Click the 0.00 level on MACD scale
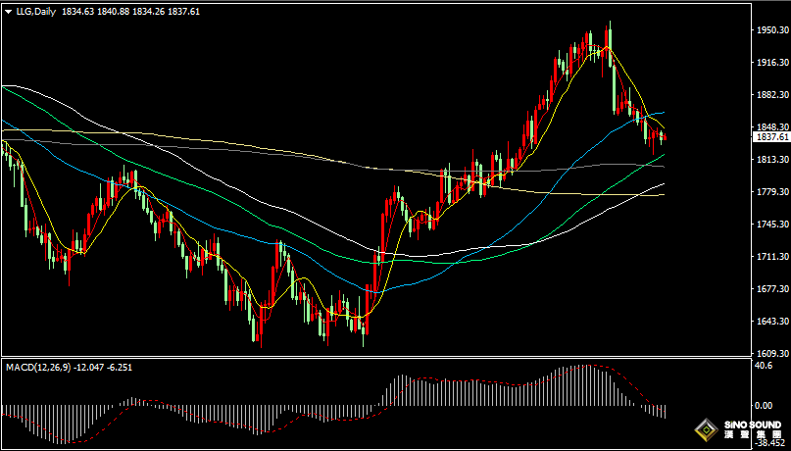 click(765, 406)
